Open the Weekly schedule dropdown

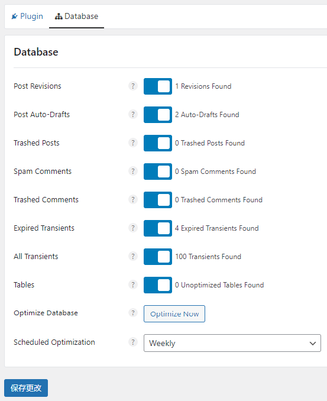coord(232,343)
